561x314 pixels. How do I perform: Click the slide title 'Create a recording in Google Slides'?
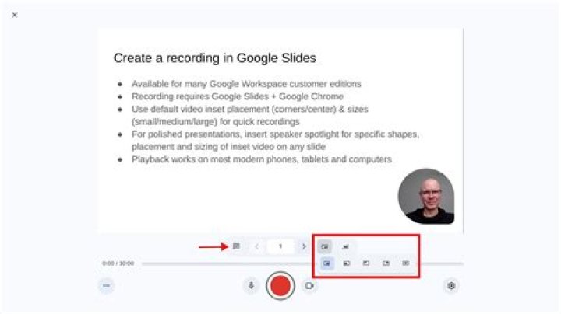point(214,58)
